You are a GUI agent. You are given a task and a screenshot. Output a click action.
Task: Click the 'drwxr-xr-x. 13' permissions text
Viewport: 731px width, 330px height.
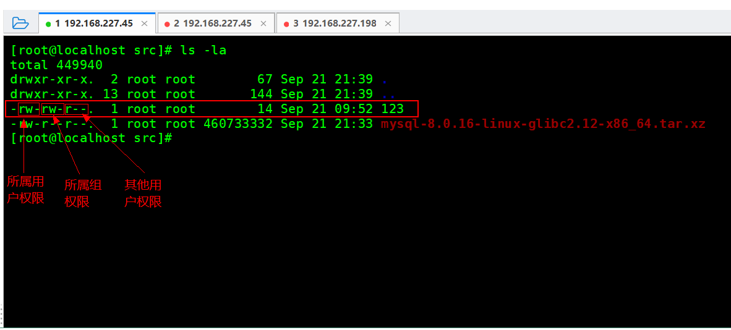click(x=64, y=95)
